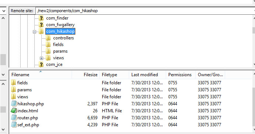
Task: Click the fields folder icon in file list
Action: (x=14, y=82)
